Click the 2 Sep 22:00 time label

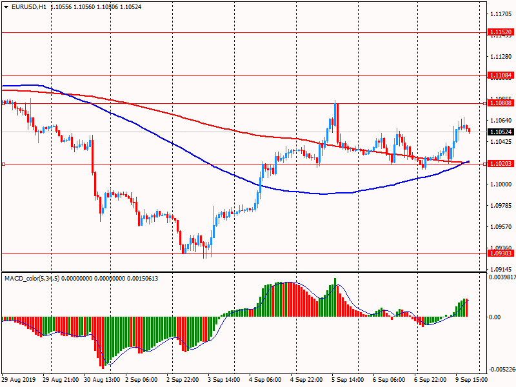[x=183, y=380]
